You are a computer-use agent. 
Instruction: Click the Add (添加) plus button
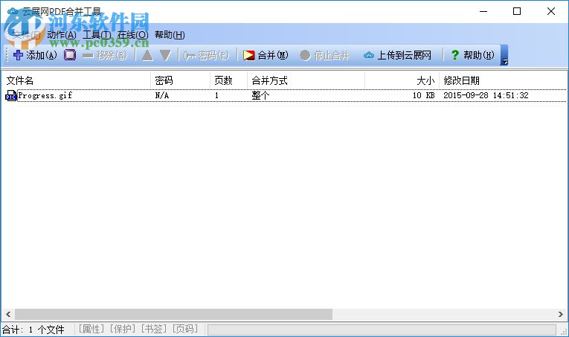pos(35,55)
